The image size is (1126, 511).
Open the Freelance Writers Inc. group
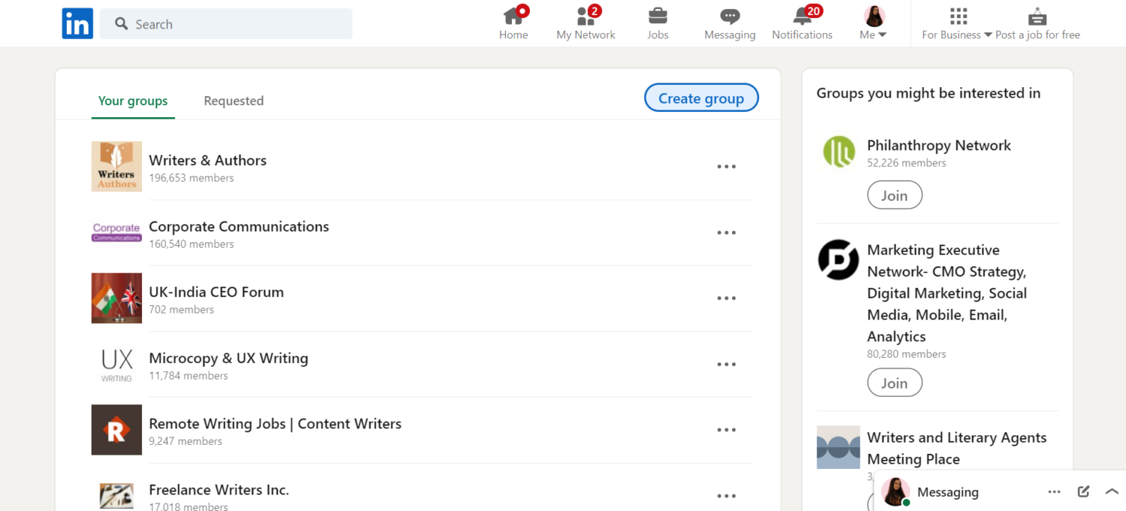click(218, 490)
